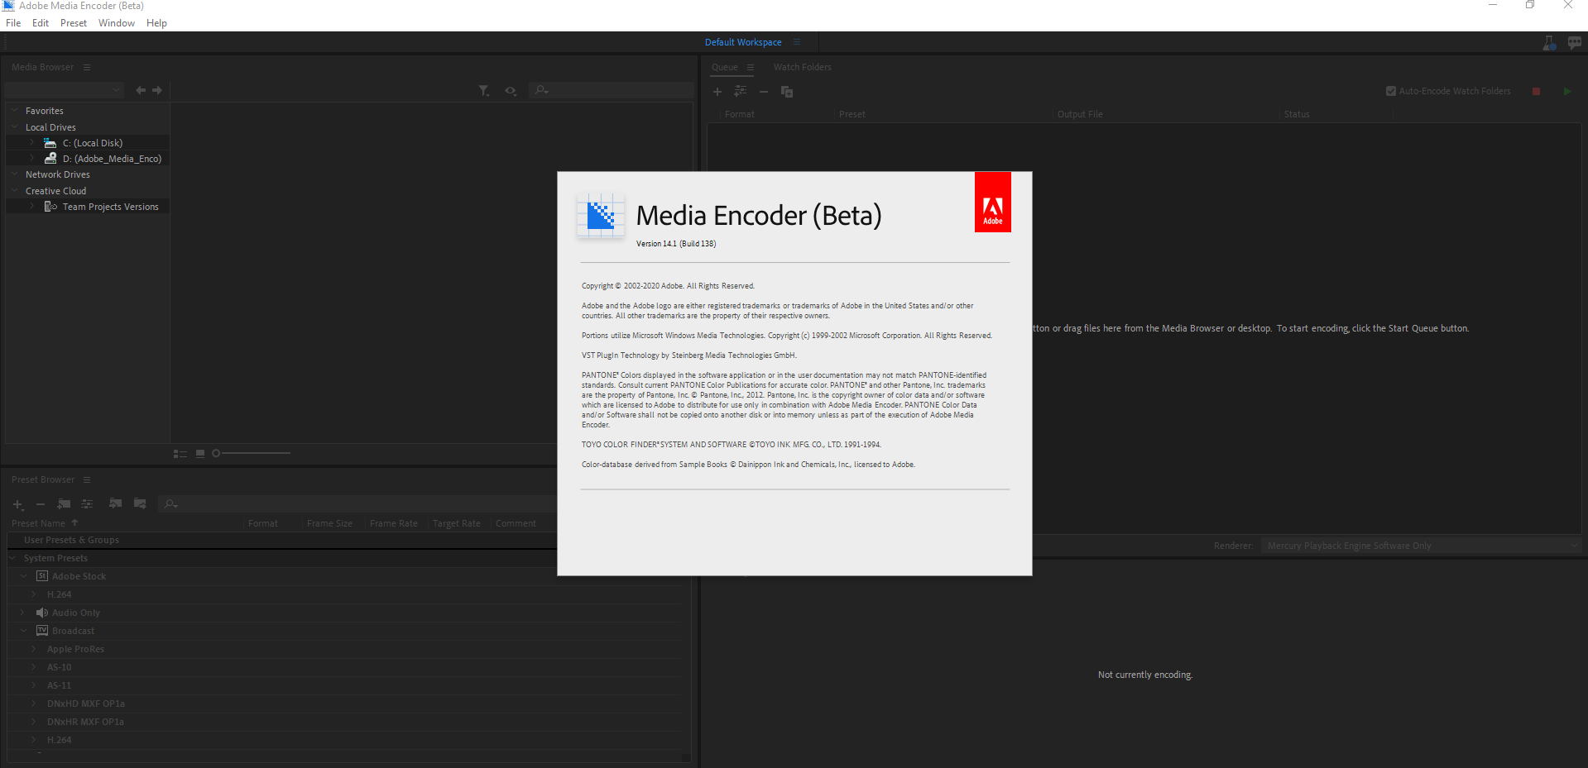The width and height of the screenshot is (1588, 768).
Task: Select User Presets & Groups row
Action: tap(281, 540)
